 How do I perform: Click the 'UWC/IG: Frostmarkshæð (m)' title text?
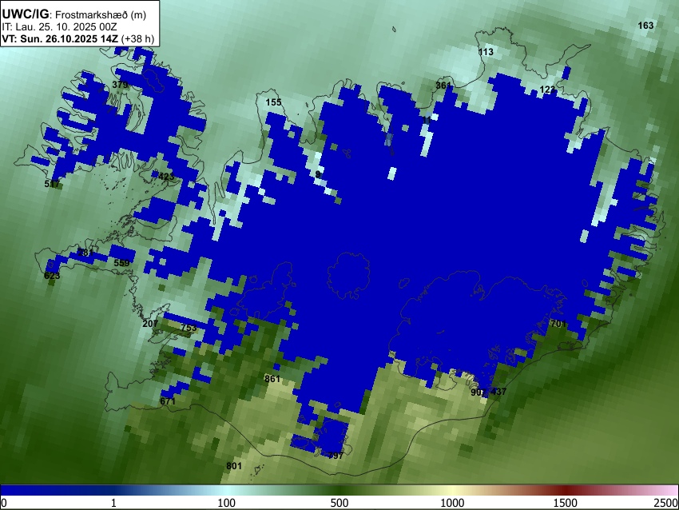pyautogui.click(x=74, y=14)
